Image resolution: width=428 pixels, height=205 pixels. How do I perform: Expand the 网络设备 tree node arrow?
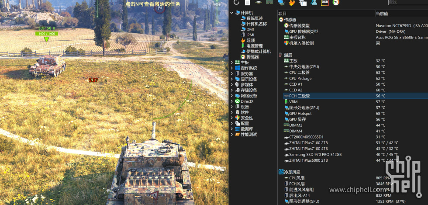[232, 96]
